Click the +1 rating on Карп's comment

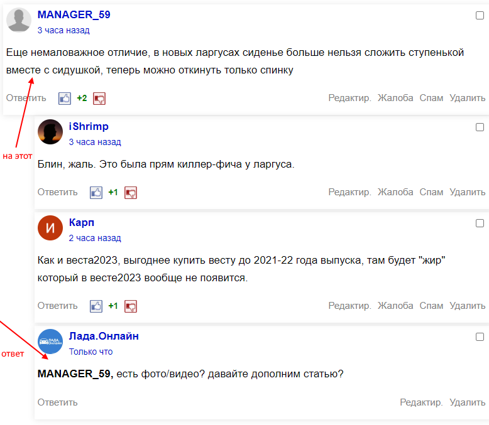pyautogui.click(x=113, y=306)
